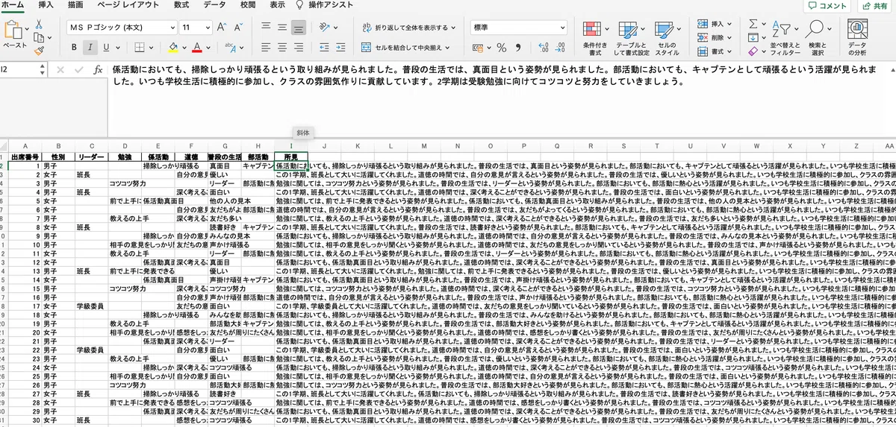Screen dimensions: 896x427
Task: Click the text orientation icon
Action: [325, 28]
